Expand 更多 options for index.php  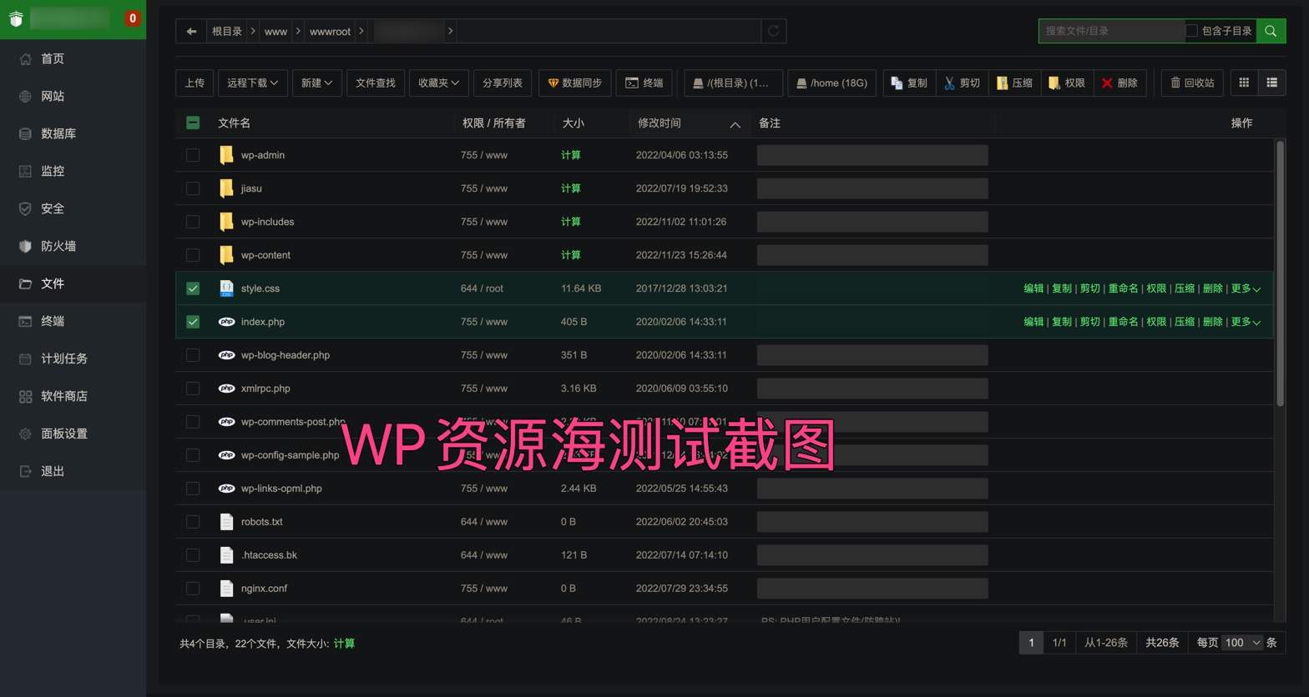(1246, 322)
